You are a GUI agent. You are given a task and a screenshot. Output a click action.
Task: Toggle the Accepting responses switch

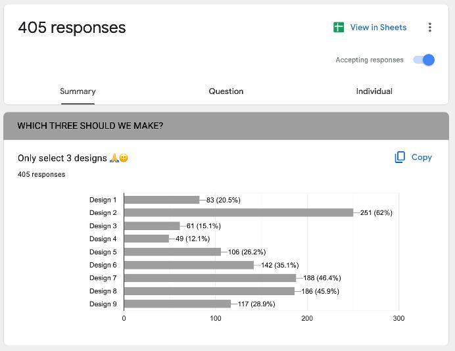click(424, 60)
